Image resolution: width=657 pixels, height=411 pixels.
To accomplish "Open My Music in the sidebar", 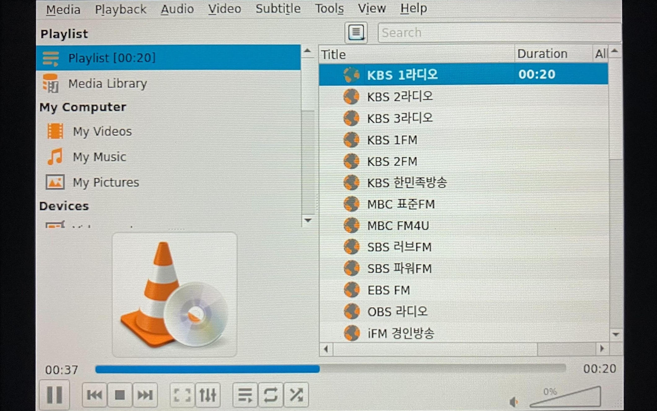I will [99, 157].
